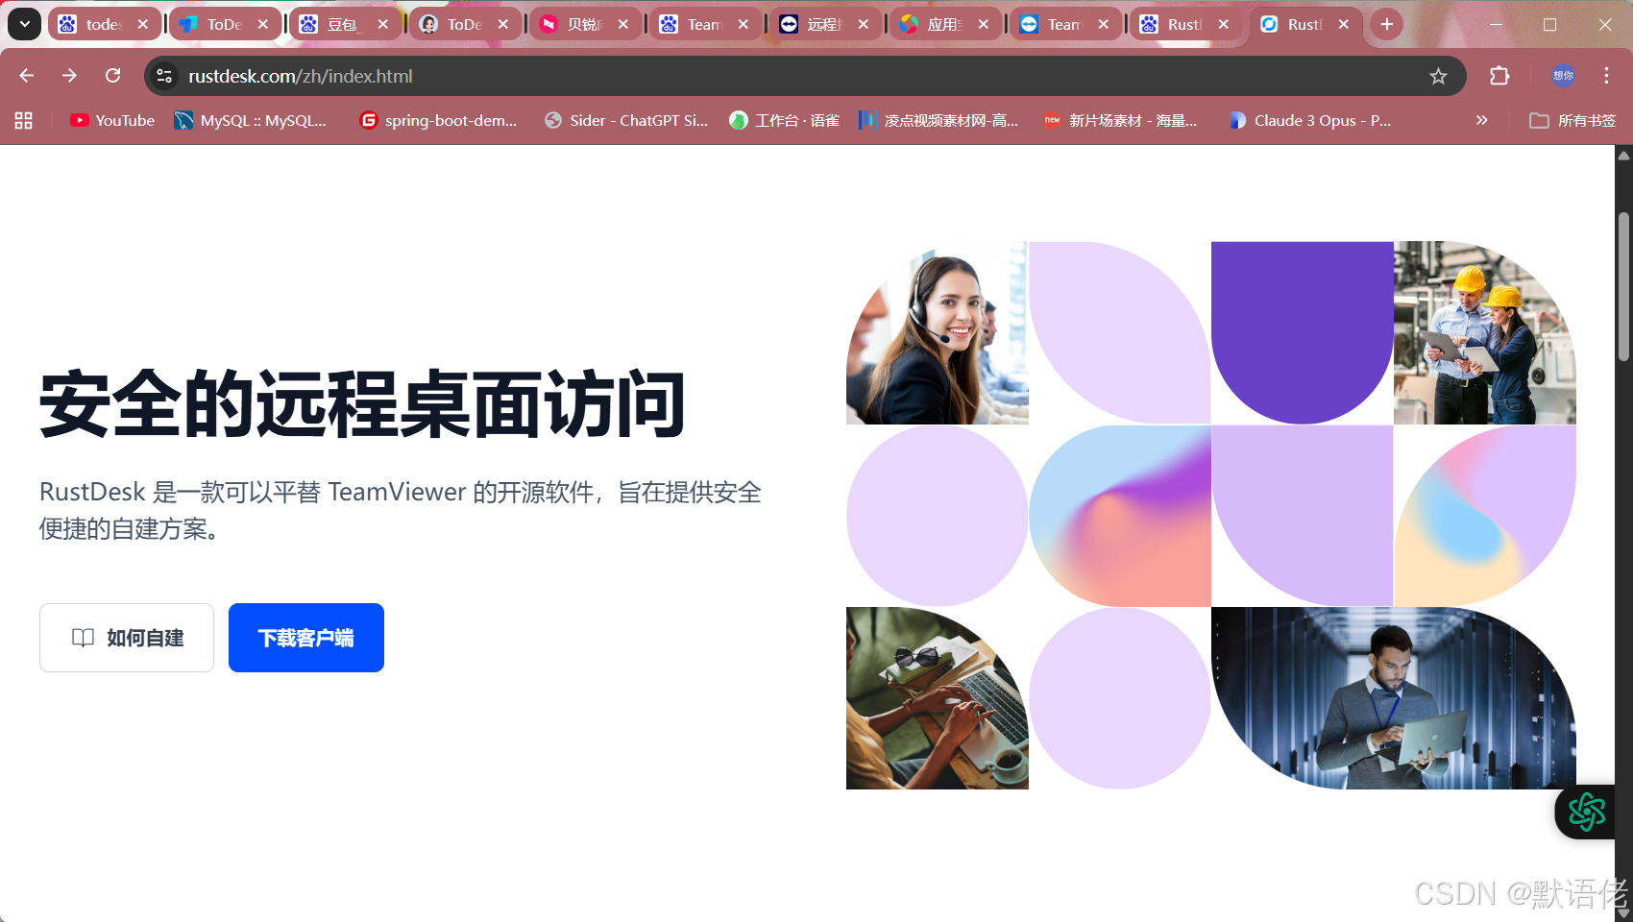The image size is (1633, 922).
Task: Click 安全的远程桌面访问 heading
Action: coord(362,404)
